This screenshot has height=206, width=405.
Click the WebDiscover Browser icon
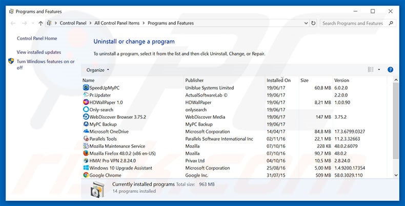(86, 117)
